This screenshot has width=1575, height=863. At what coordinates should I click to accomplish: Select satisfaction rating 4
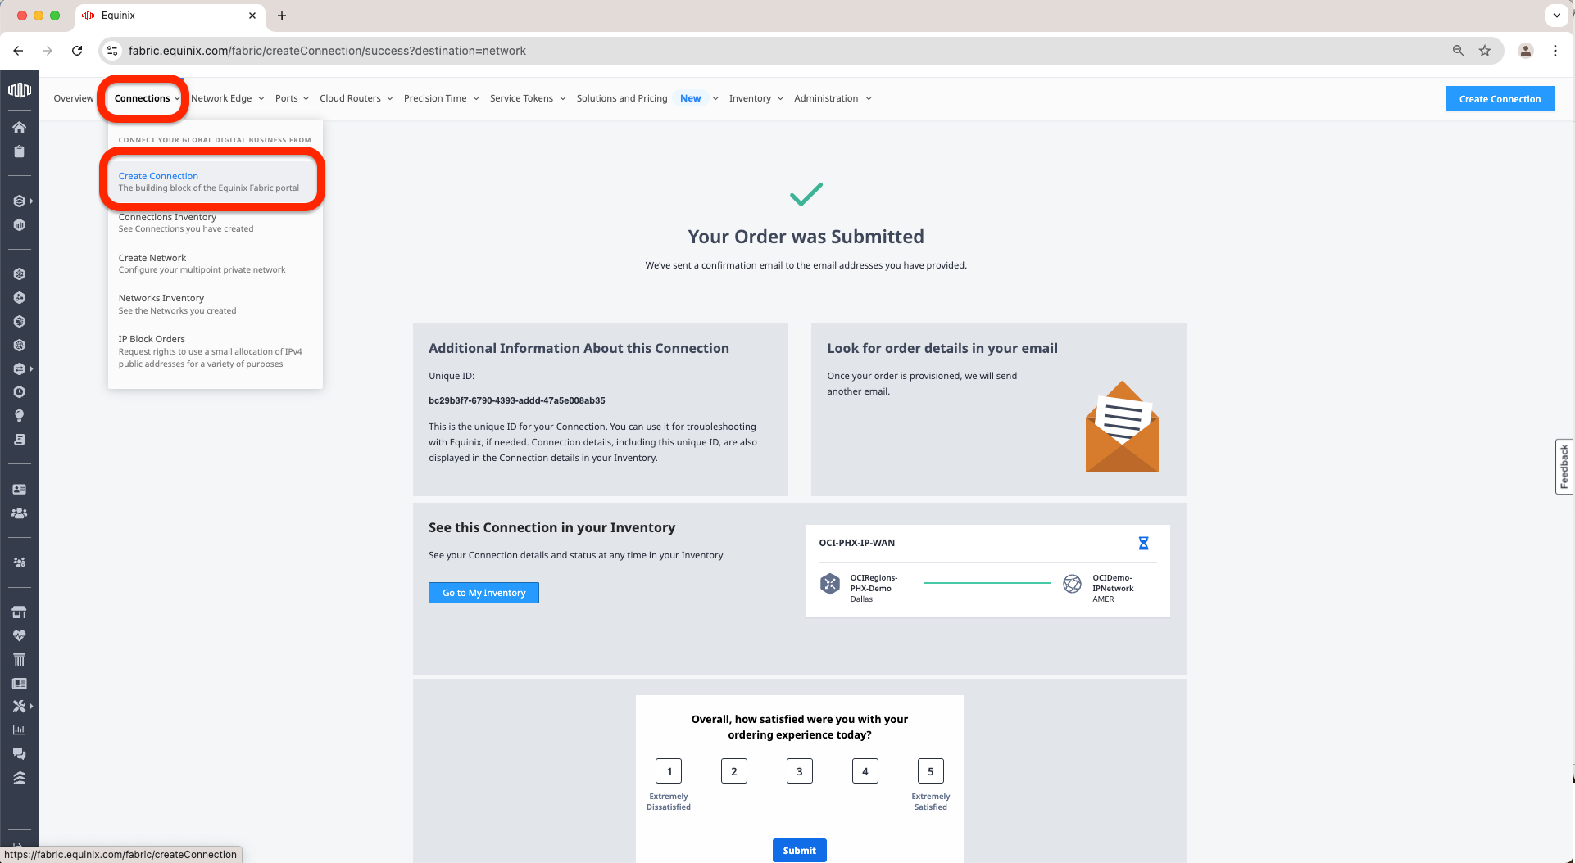[865, 771]
